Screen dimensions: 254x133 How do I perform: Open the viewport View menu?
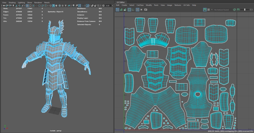tap(4, 3)
